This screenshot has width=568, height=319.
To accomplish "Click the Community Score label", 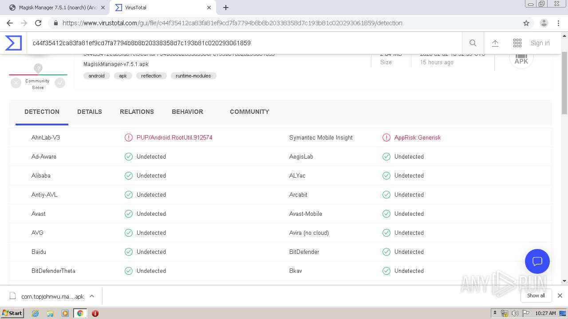I will (x=38, y=84).
